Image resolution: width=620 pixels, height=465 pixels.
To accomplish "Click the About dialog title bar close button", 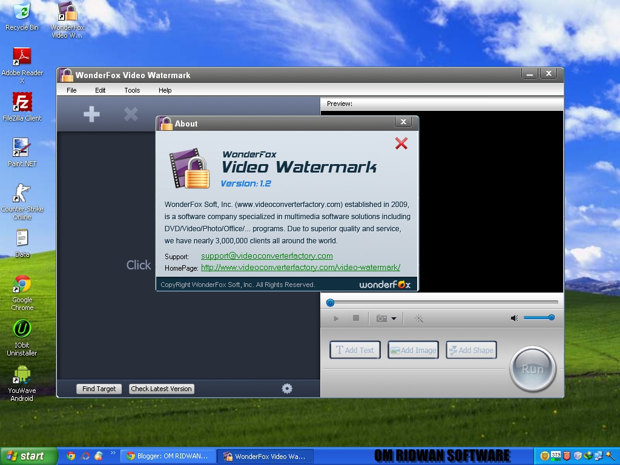I will pyautogui.click(x=403, y=122).
